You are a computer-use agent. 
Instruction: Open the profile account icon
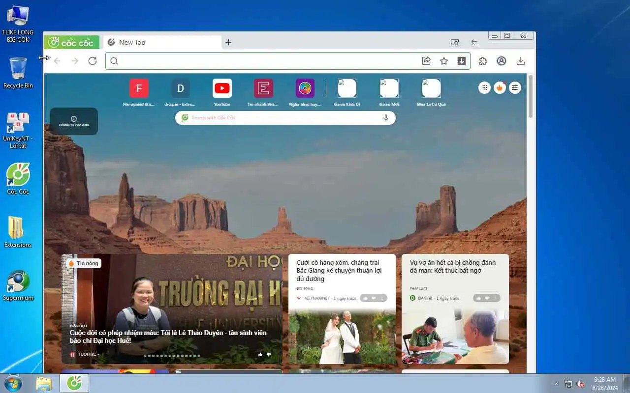[x=502, y=61]
